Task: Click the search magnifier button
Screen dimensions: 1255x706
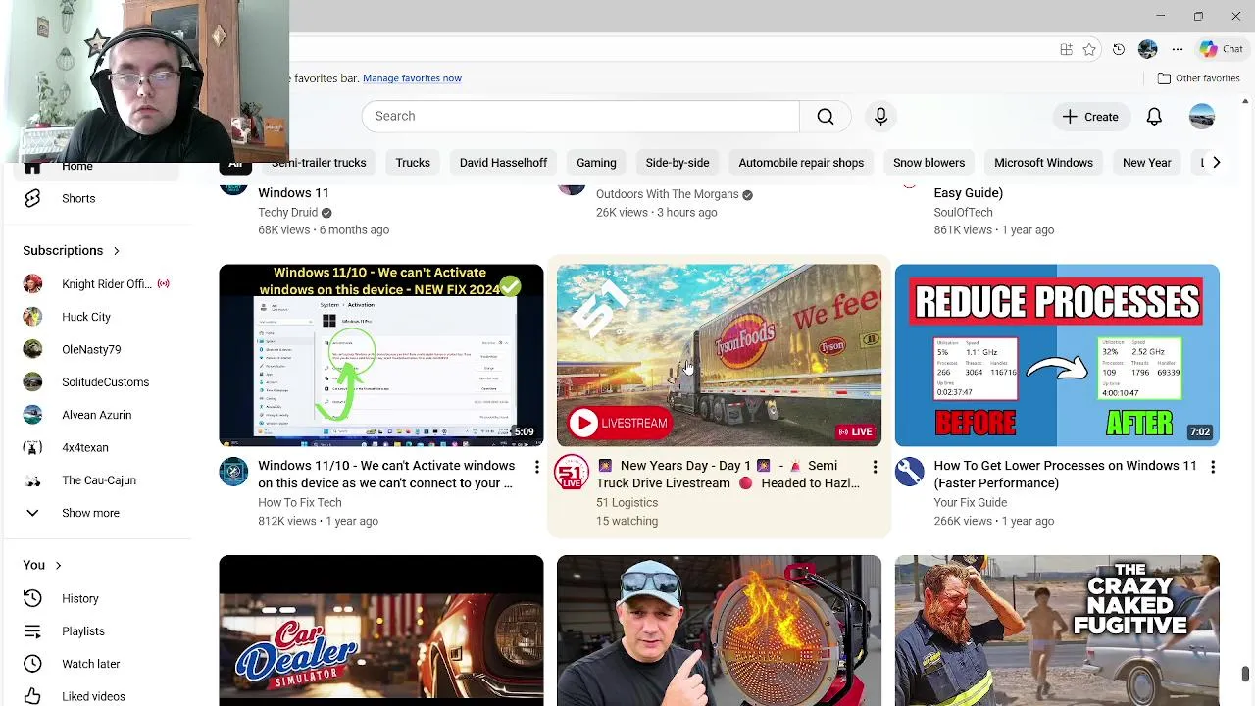Action: pos(826,116)
